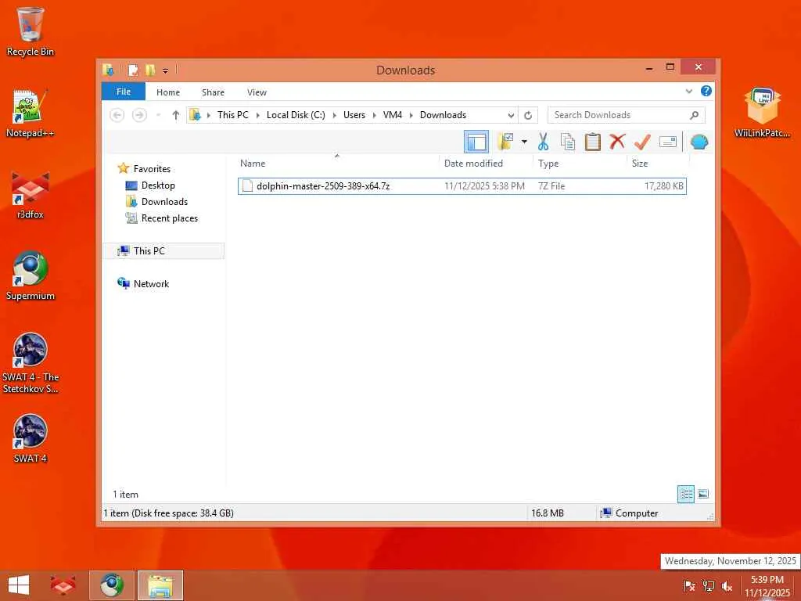Click the orange checkmark properties icon

click(x=642, y=142)
